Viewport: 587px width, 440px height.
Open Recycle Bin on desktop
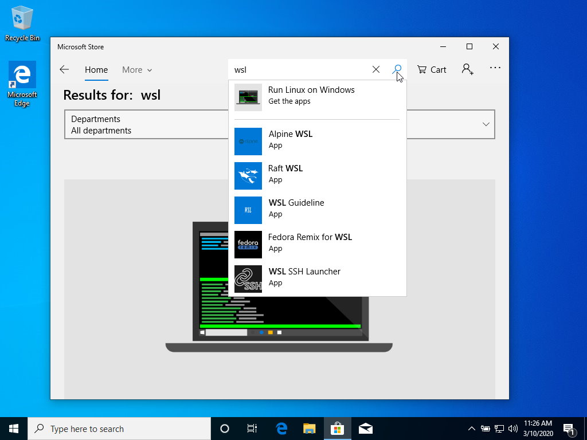click(22, 23)
